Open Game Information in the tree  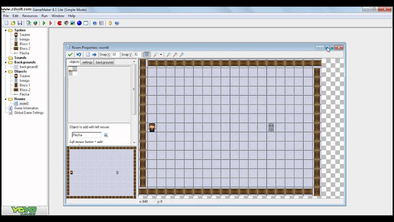[26, 108]
